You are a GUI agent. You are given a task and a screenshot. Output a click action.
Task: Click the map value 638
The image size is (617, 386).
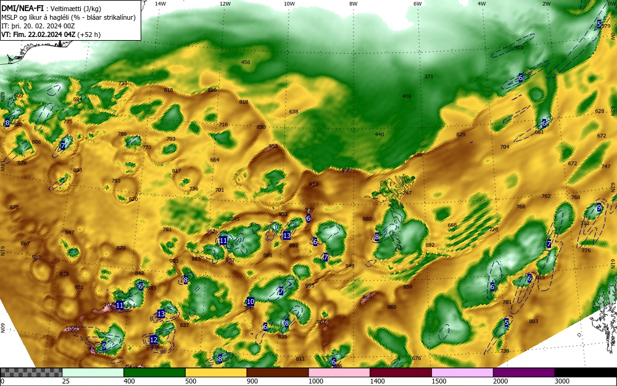[294, 112]
